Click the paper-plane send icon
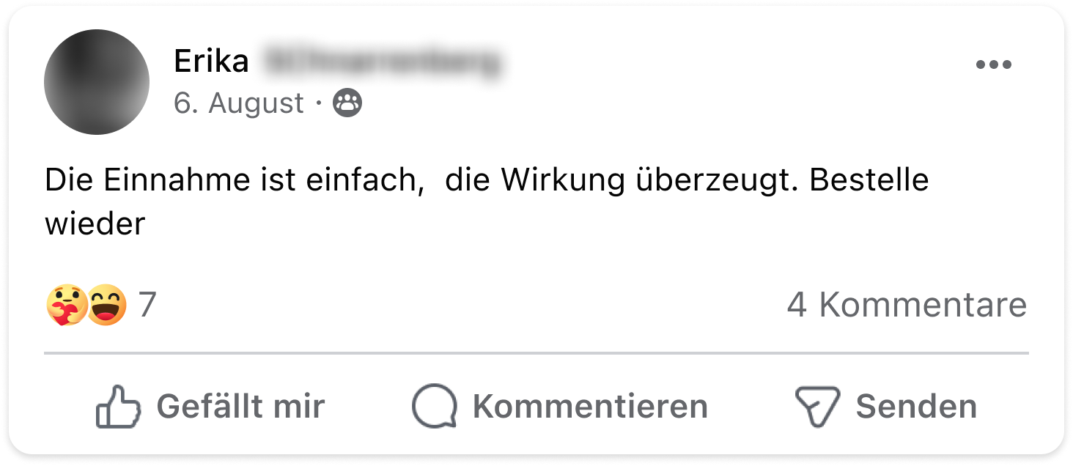1073x466 pixels. [817, 407]
